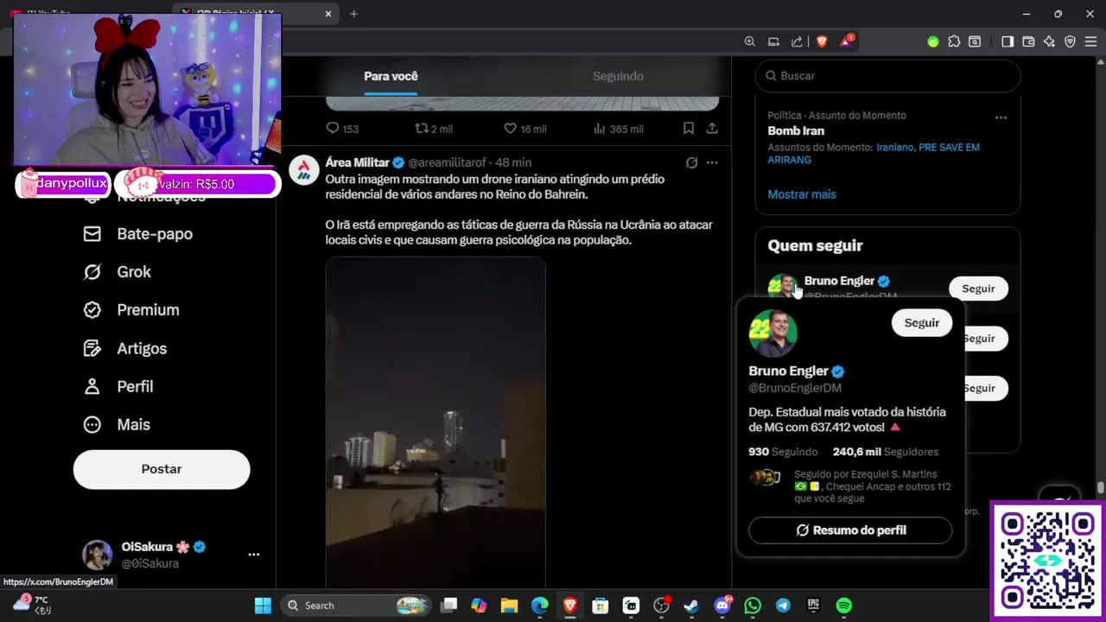1106x622 pixels.
Task: Expand Mostrar mais in trends panel
Action: 802,194
